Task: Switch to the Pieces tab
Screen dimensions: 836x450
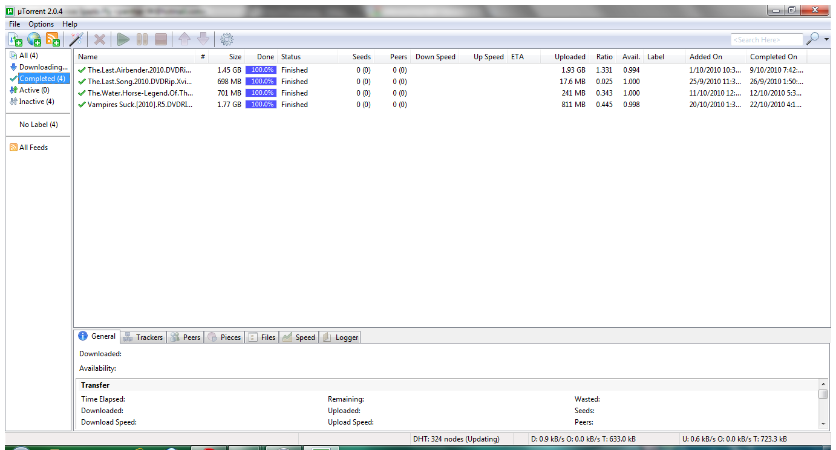Action: [x=224, y=337]
